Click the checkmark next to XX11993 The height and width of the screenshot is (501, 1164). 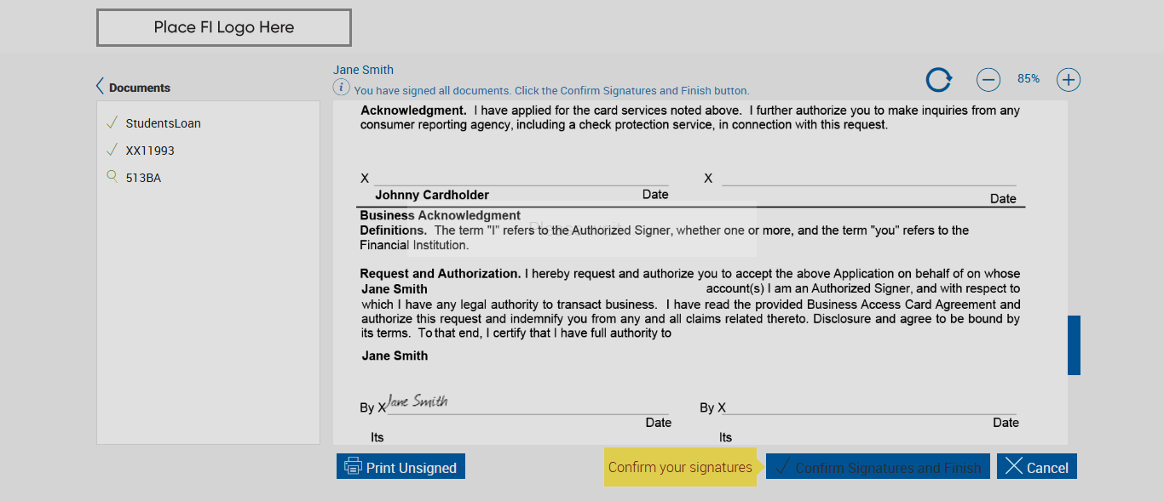click(x=112, y=150)
